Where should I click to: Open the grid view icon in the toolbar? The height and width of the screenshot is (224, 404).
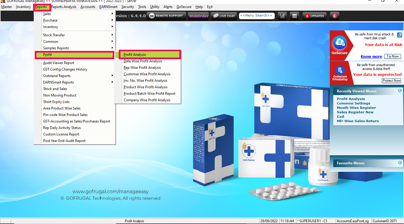click(294, 16)
